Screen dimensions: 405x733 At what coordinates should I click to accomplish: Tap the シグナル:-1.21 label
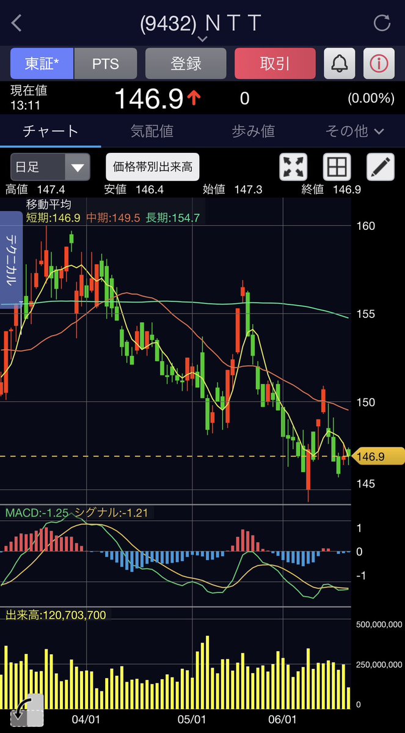coord(111,513)
